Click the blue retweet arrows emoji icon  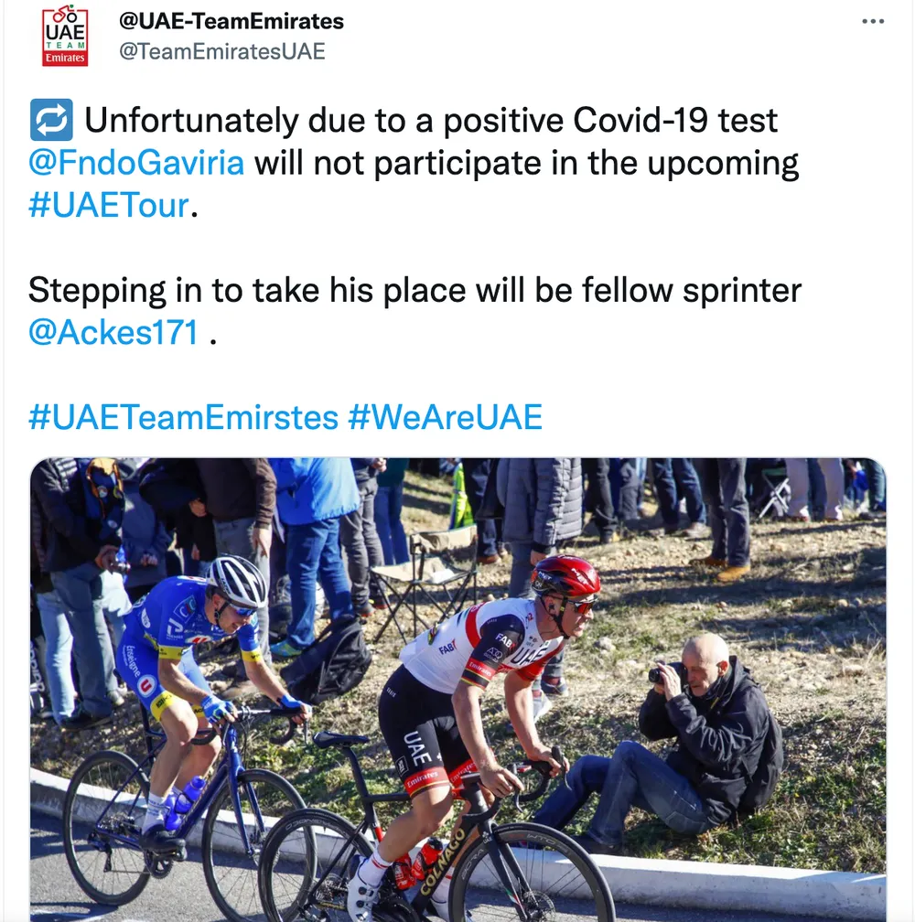[51, 121]
